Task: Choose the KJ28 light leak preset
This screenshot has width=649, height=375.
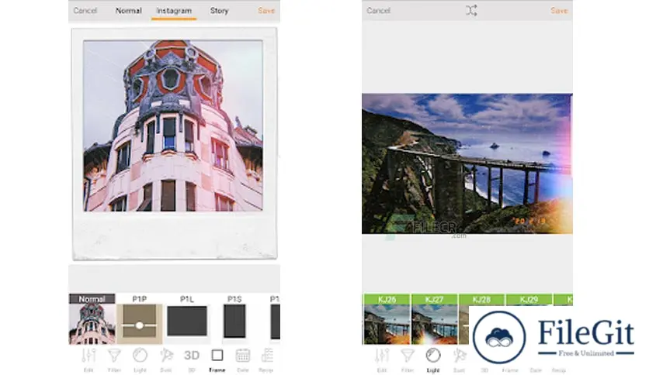Action: click(x=481, y=299)
